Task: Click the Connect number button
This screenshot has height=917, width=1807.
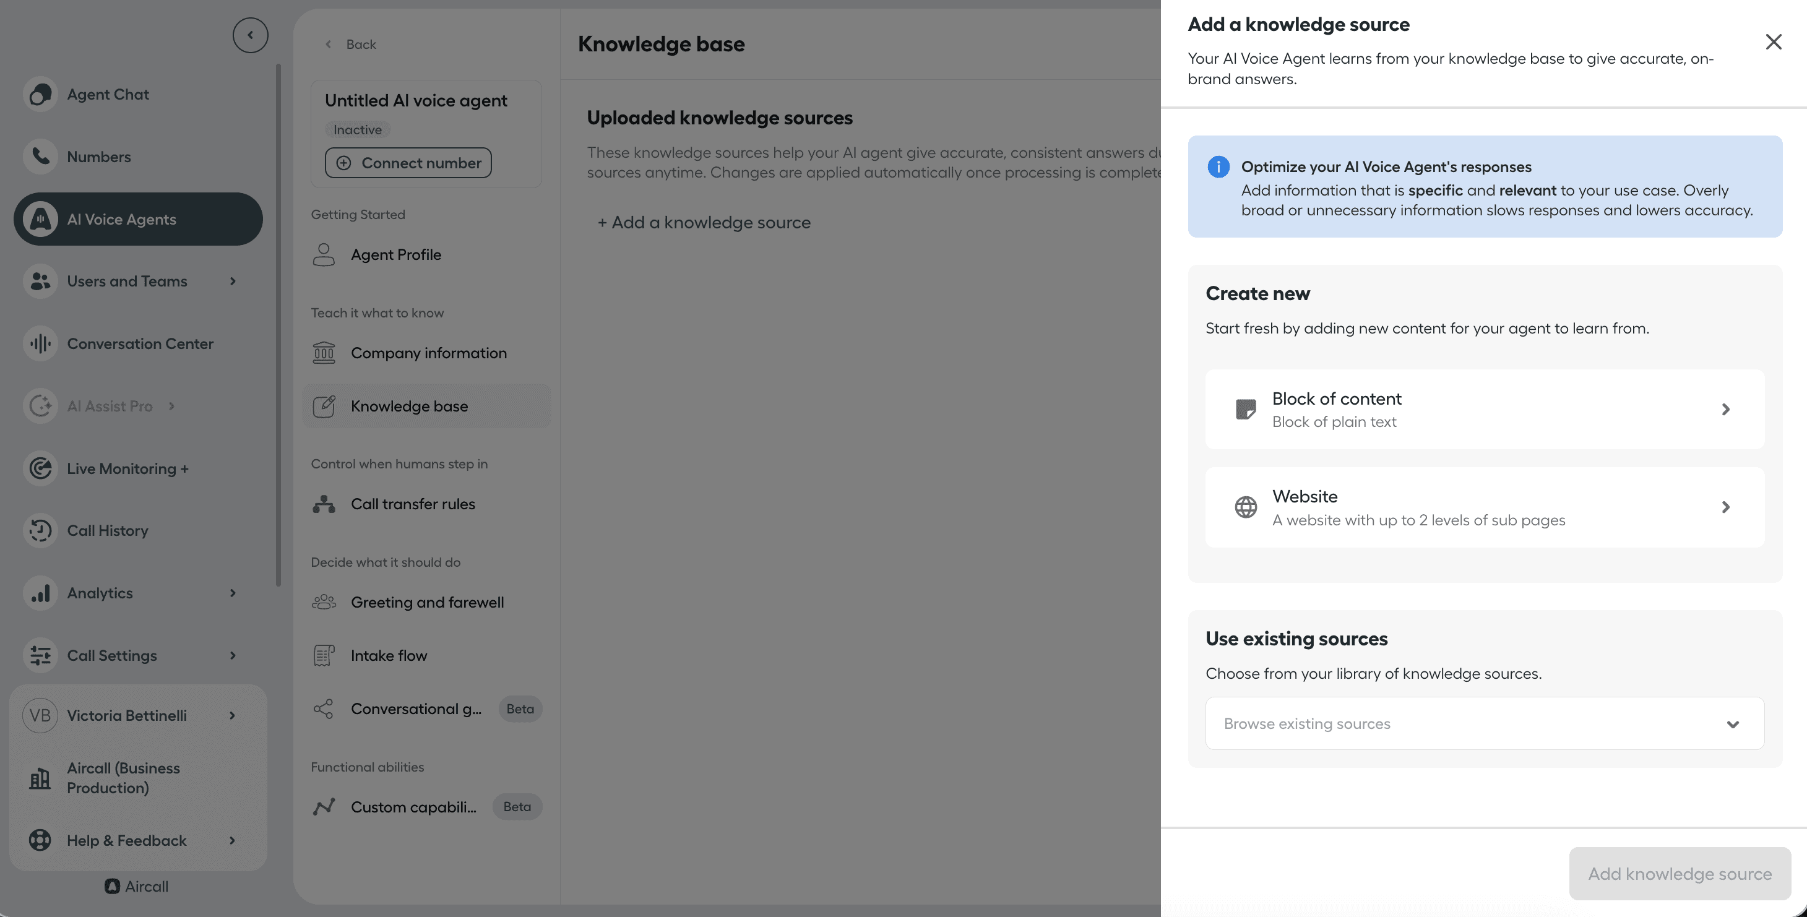Action: [408, 162]
